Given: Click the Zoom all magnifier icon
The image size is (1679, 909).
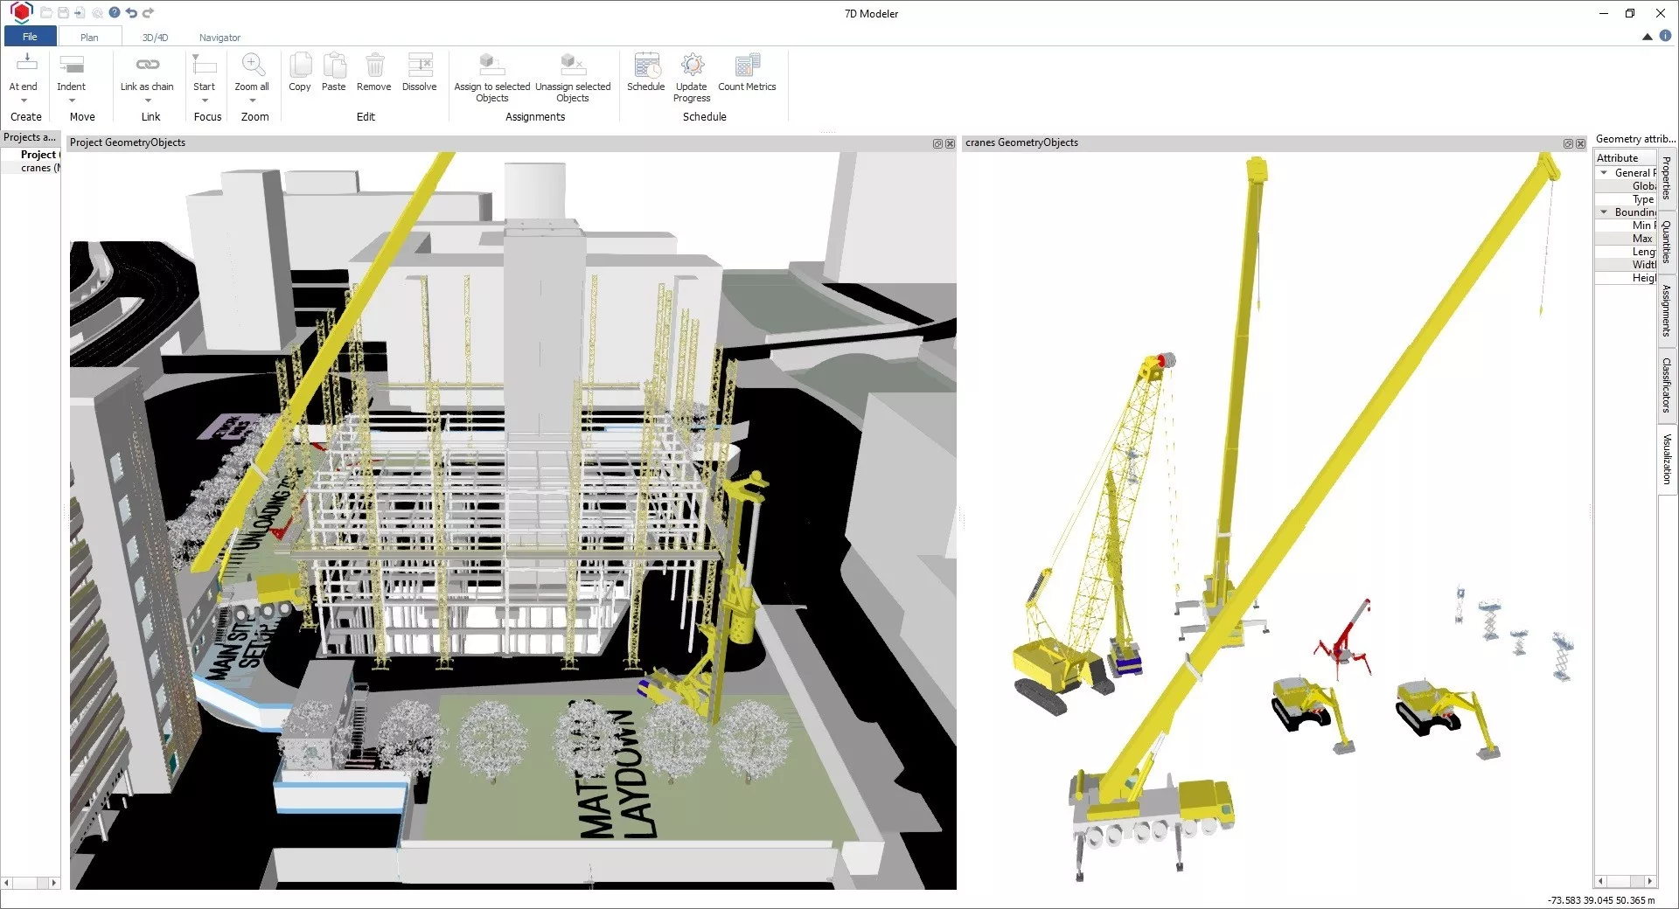Looking at the screenshot, I should pyautogui.click(x=253, y=65).
